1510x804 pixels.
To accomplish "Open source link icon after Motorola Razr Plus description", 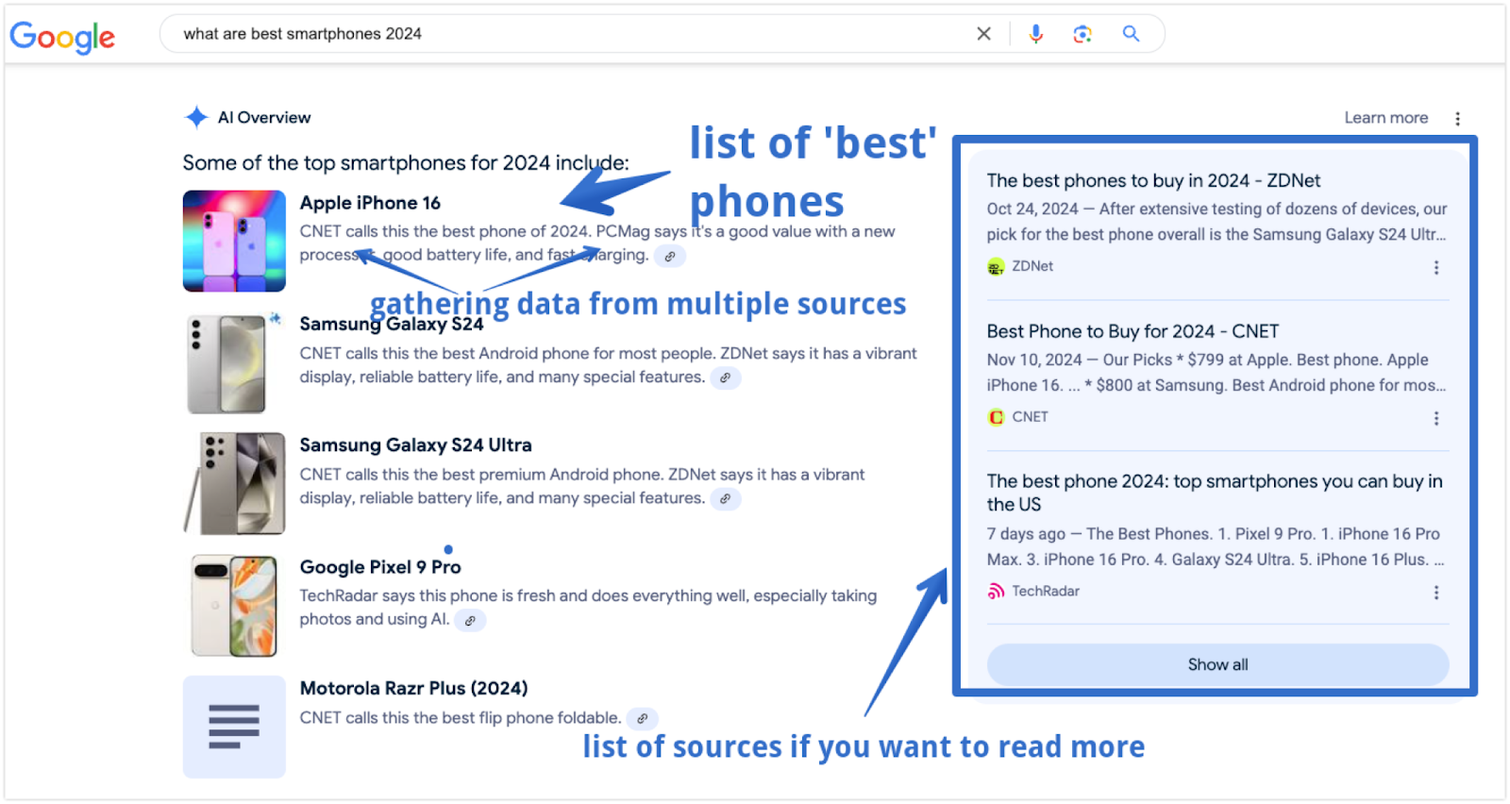I will click(642, 719).
